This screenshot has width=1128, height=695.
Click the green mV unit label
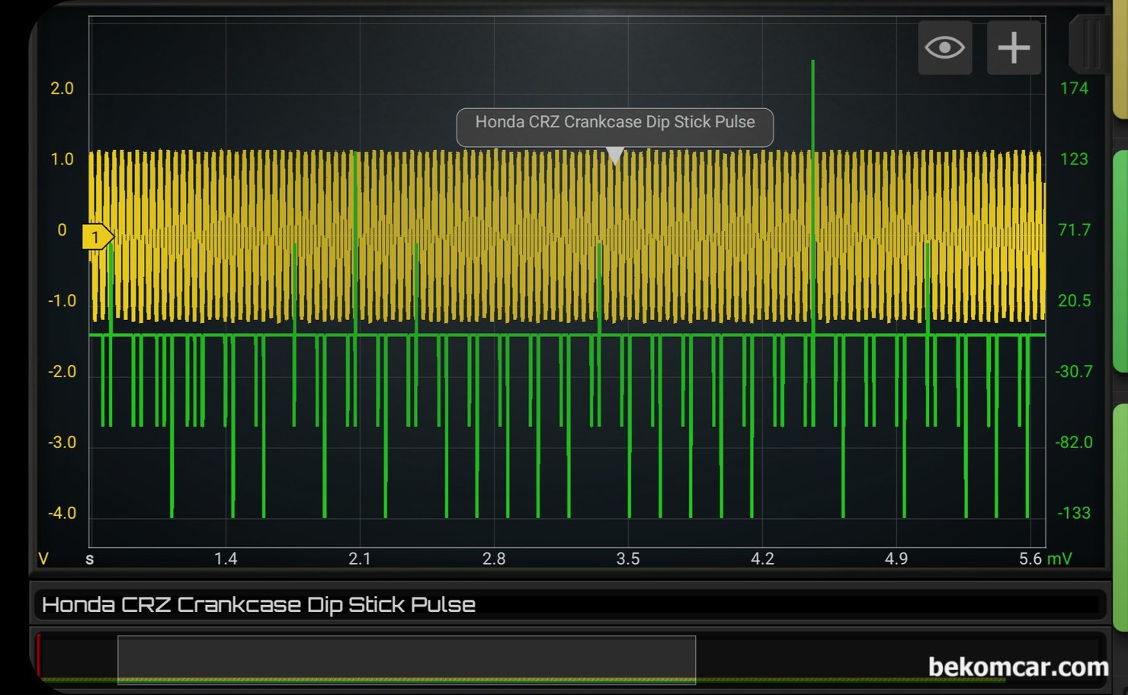click(1059, 559)
